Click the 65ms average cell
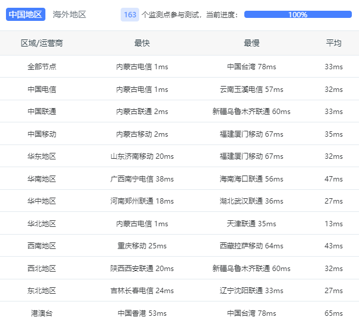This screenshot has width=359, height=323. click(333, 313)
